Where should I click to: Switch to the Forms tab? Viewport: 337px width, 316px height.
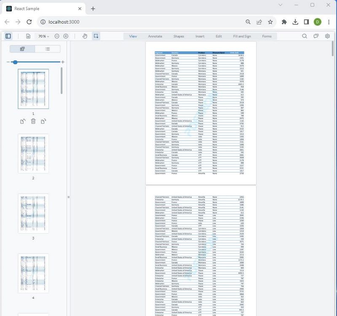(x=267, y=36)
